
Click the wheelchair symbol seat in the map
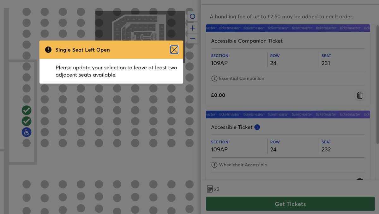click(27, 132)
